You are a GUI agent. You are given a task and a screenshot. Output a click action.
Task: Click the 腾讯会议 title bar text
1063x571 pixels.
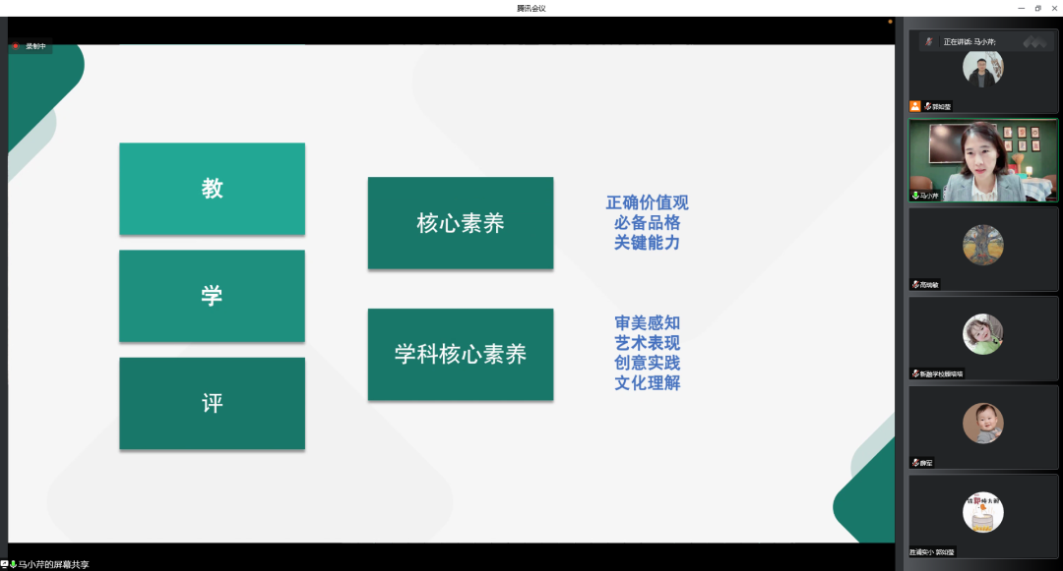[531, 7]
